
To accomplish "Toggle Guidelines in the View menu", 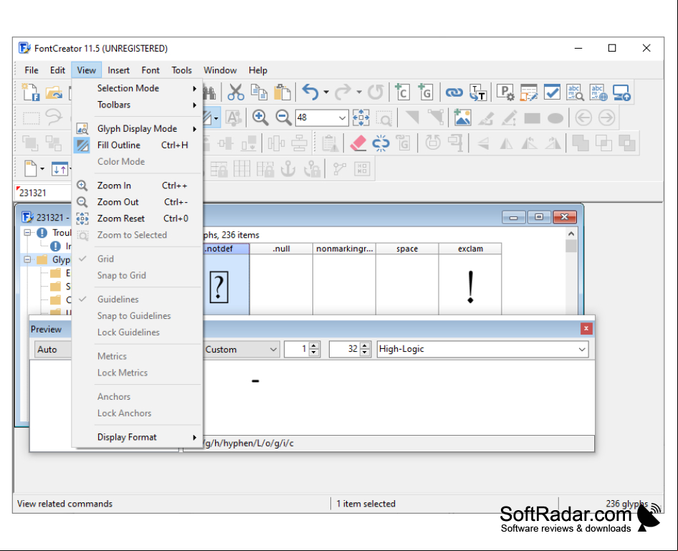I will [137, 300].
